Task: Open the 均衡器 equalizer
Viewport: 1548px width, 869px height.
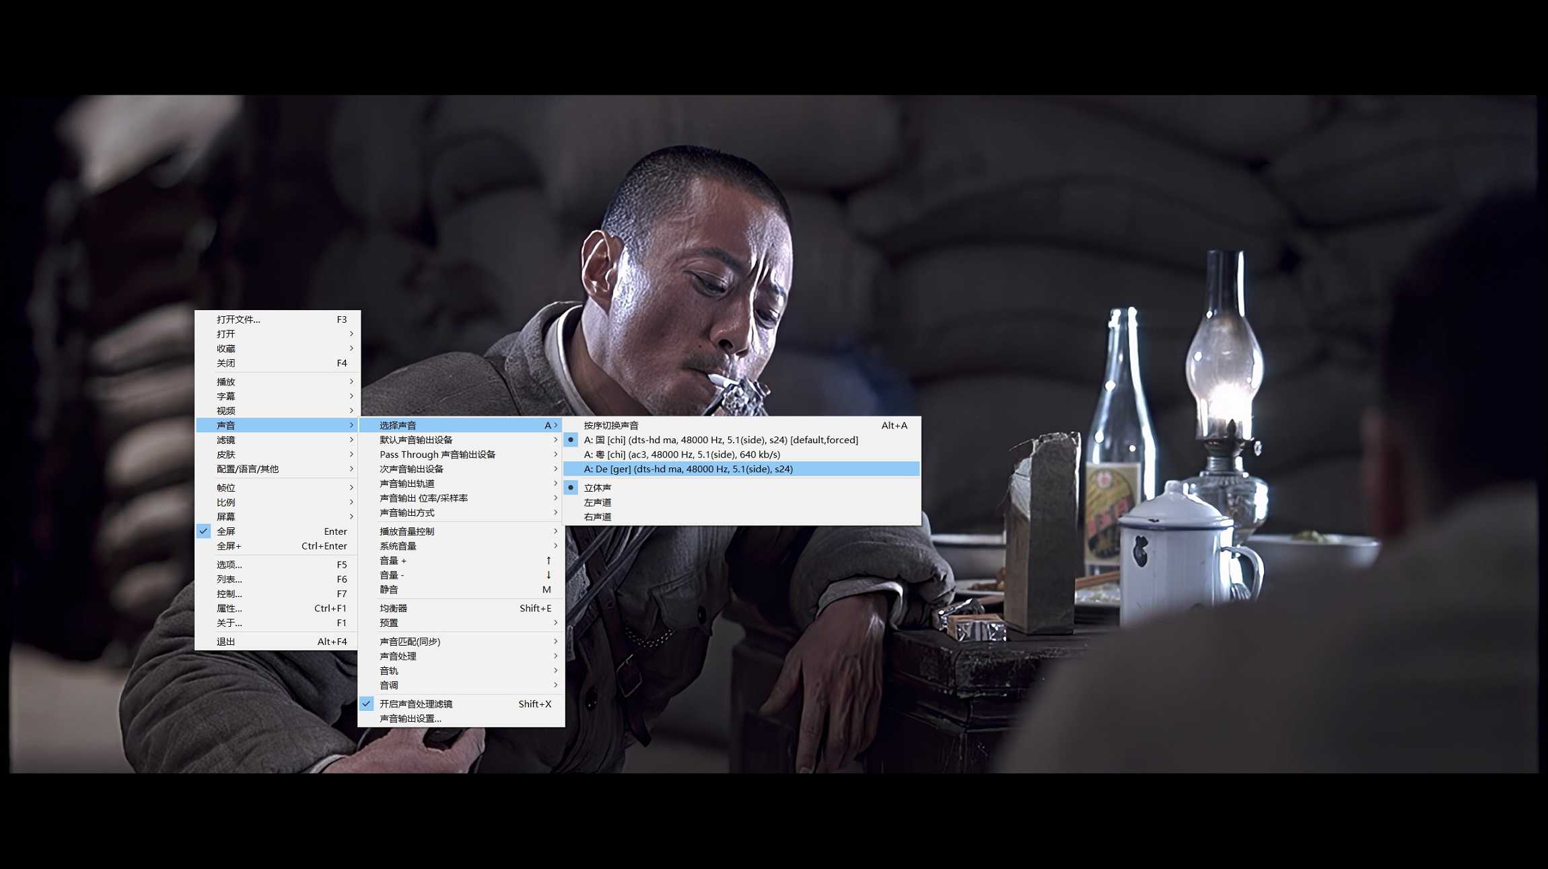Action: [461, 608]
